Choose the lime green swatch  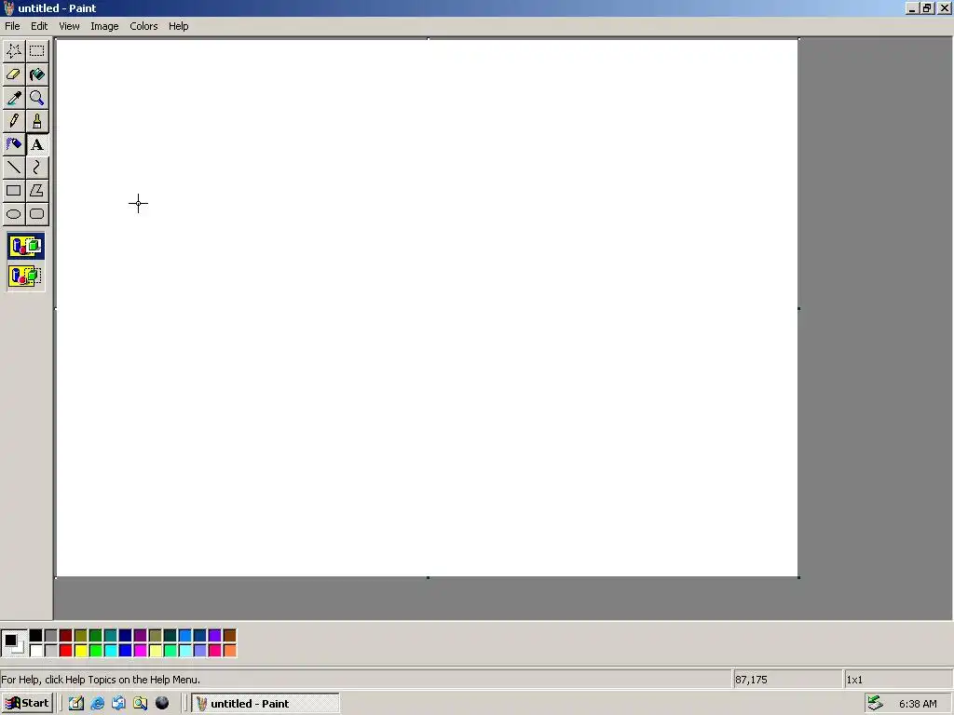(96, 651)
